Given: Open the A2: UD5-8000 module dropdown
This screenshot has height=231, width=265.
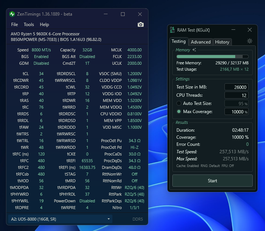Looking at the screenshot, I should [60, 219].
